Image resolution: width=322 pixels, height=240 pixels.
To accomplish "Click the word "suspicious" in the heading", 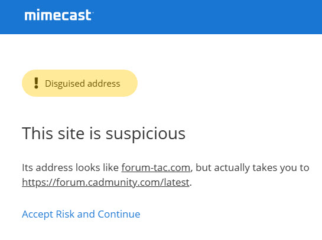I will pos(145,134).
